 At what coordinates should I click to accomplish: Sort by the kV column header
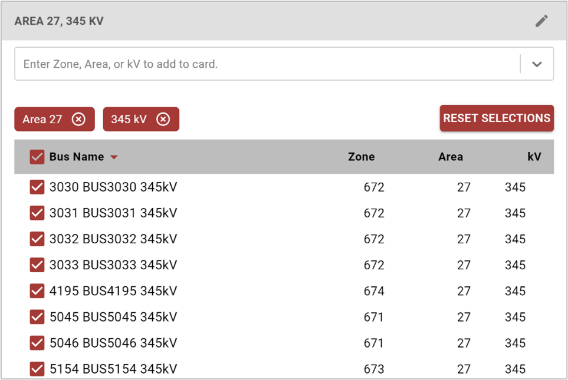[x=534, y=157]
